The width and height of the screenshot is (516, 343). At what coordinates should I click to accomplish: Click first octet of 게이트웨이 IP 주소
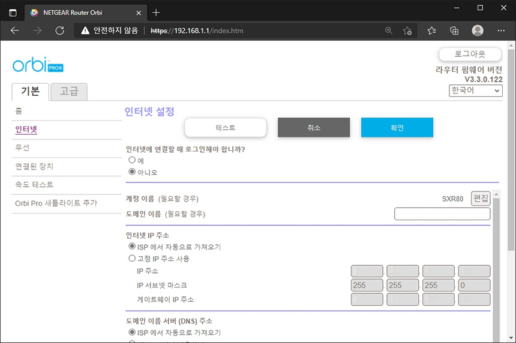click(x=367, y=299)
